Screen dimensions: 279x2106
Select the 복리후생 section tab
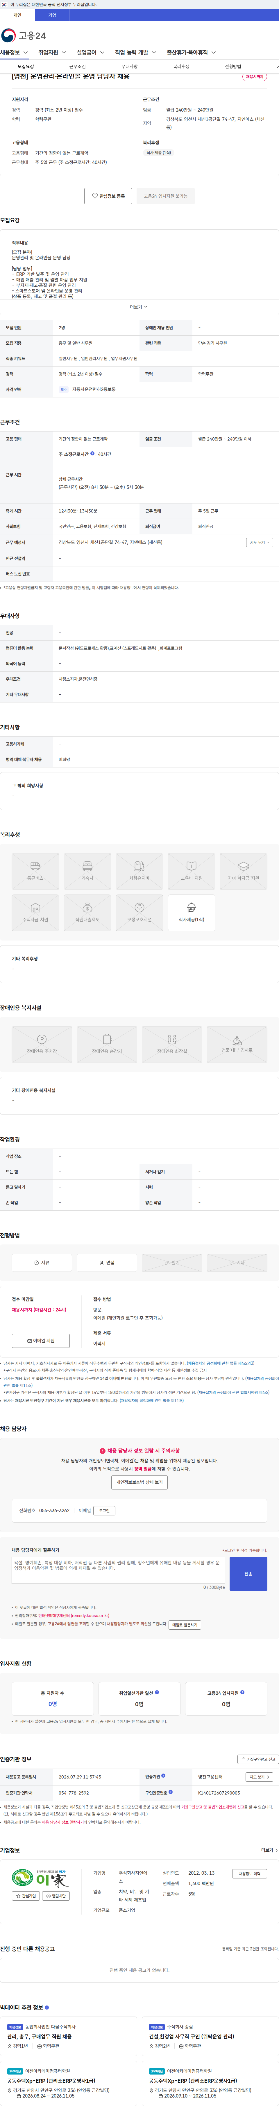pos(181,66)
